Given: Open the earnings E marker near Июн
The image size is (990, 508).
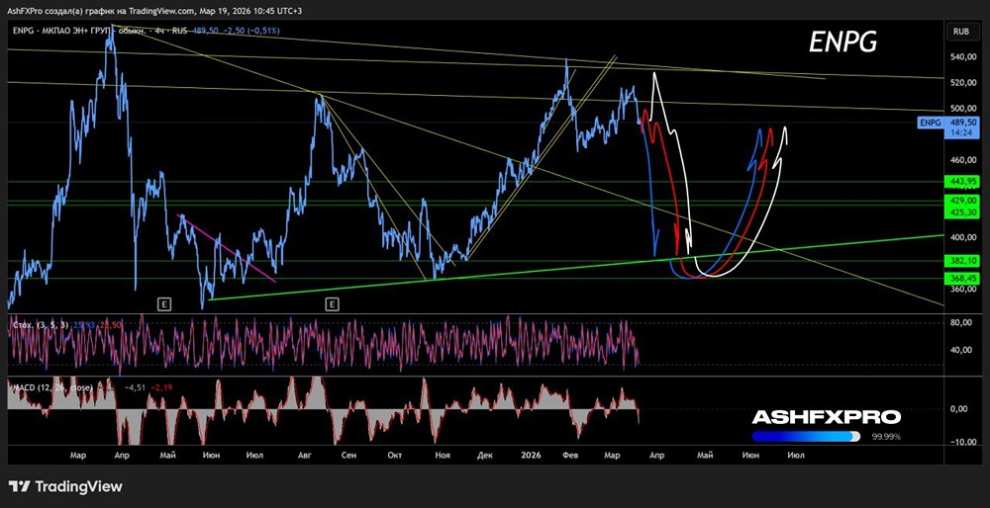Looking at the screenshot, I should pyautogui.click(x=163, y=304).
